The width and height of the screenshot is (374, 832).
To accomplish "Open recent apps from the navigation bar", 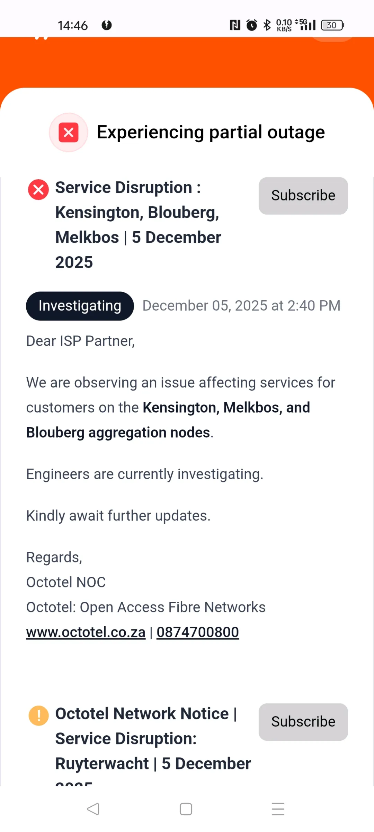I will pos(278,809).
